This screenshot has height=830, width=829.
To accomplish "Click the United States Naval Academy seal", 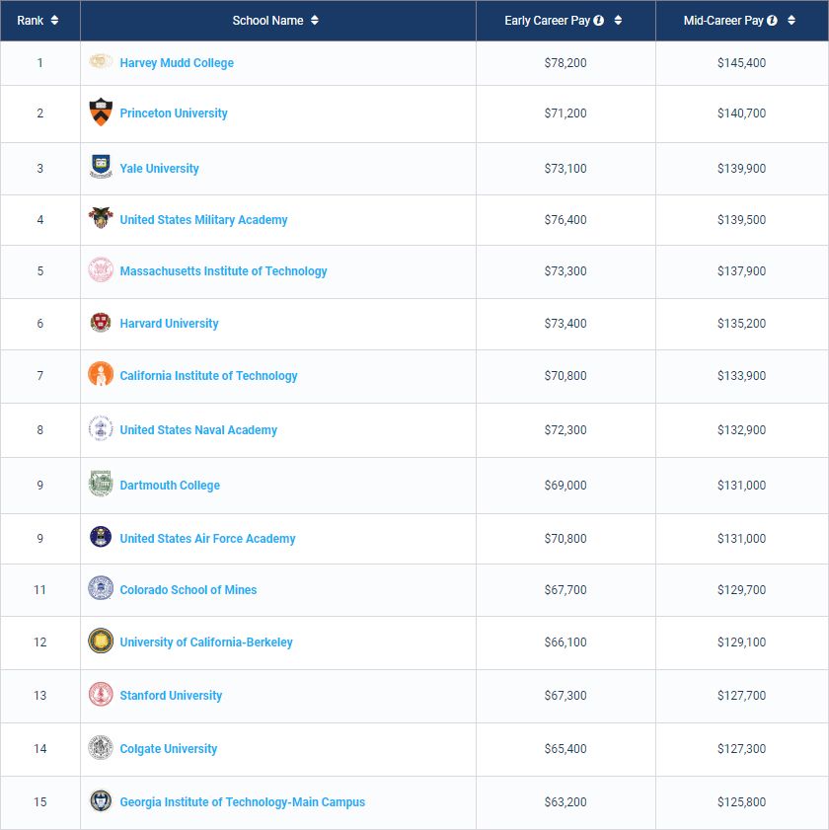I will [101, 428].
